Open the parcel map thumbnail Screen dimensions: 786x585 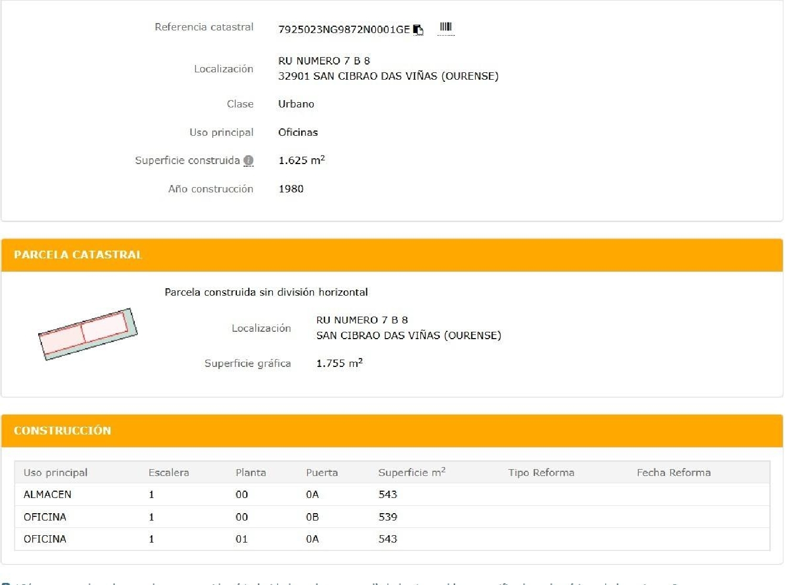point(88,334)
